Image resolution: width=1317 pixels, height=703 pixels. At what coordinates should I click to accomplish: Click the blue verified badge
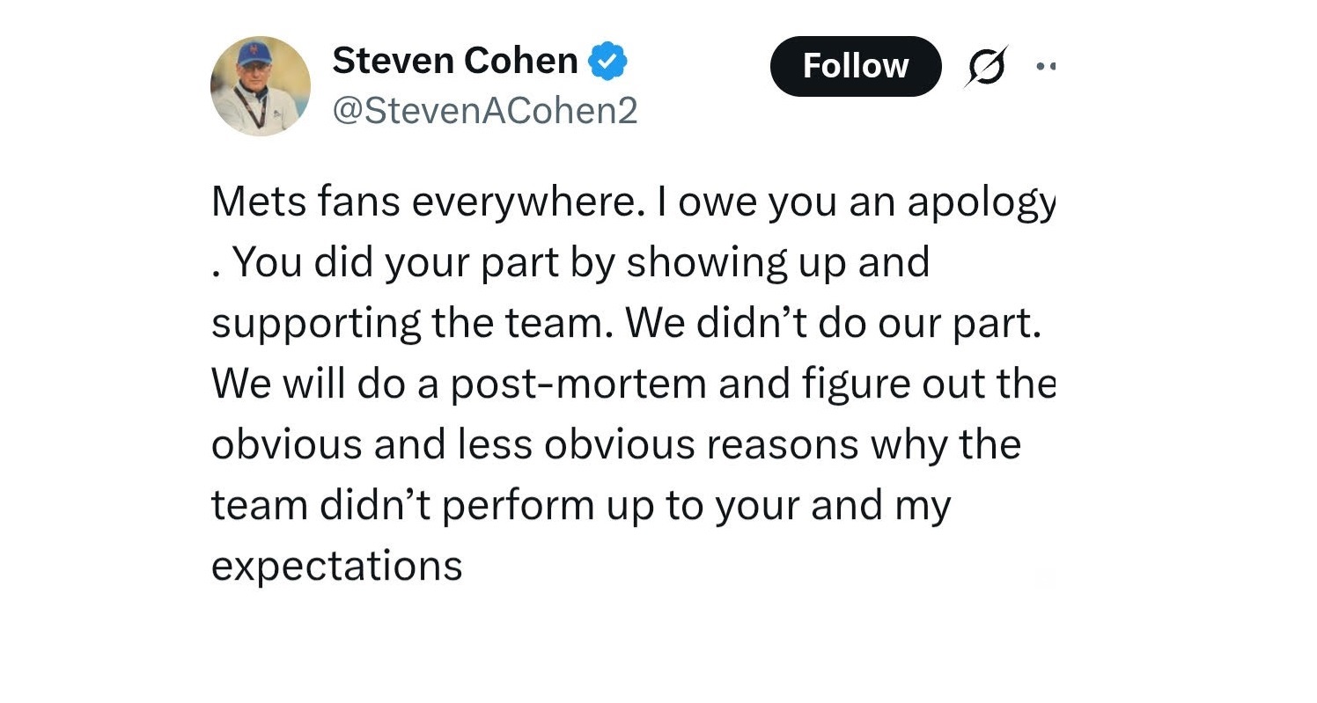[x=607, y=62]
